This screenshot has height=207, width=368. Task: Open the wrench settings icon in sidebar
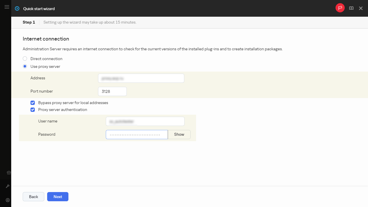(8, 186)
